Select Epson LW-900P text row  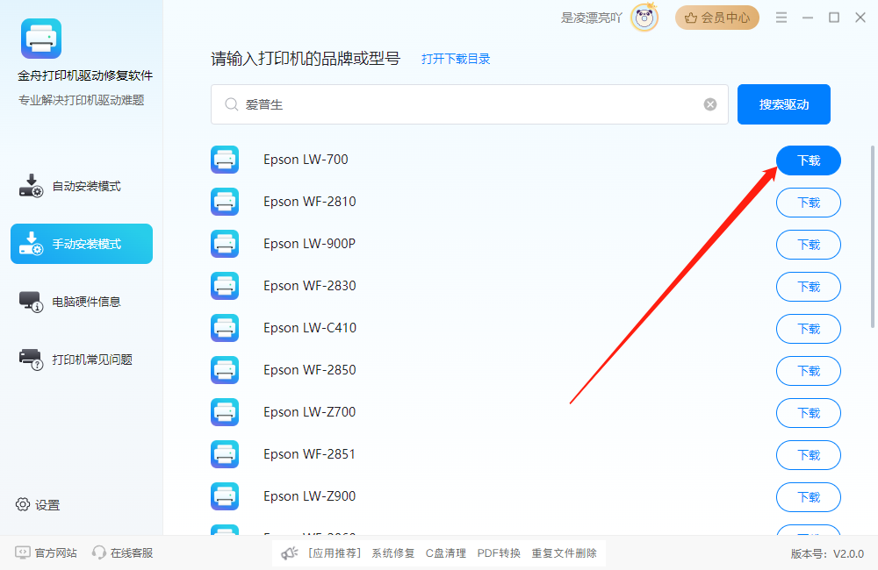point(309,243)
